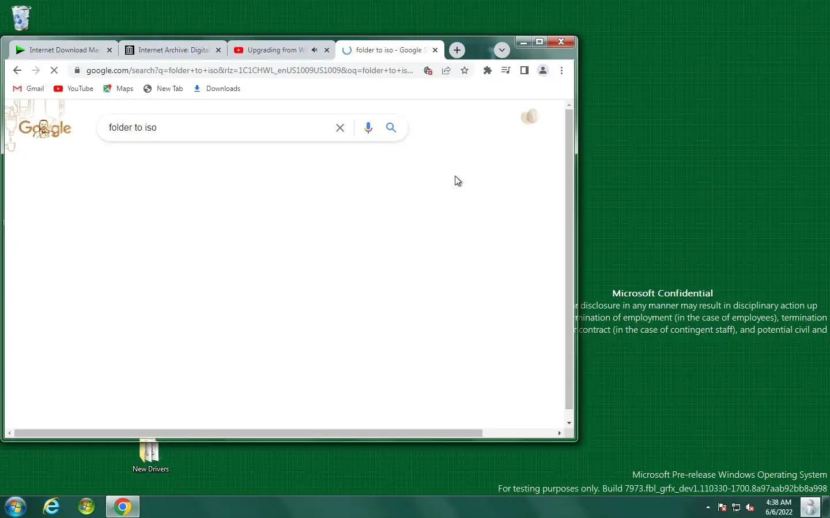Screen dimensions: 830x518
Task: Go back to previous page
Action: [17, 70]
